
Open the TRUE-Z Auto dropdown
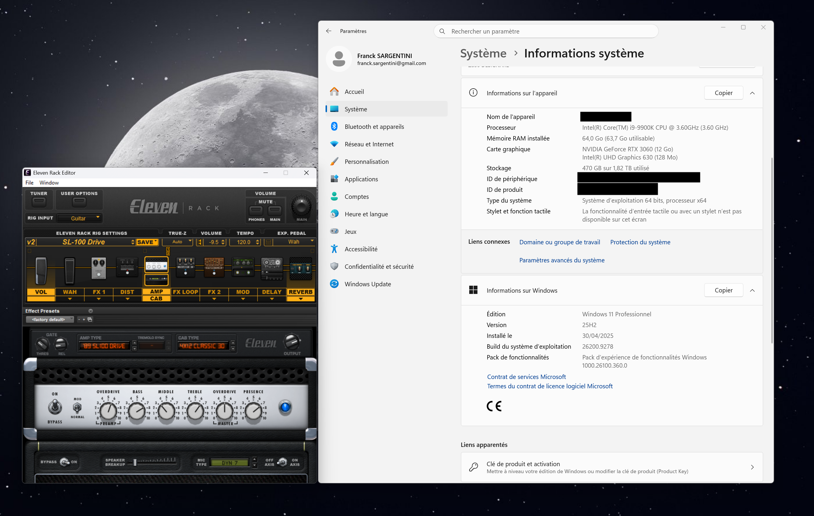click(177, 242)
